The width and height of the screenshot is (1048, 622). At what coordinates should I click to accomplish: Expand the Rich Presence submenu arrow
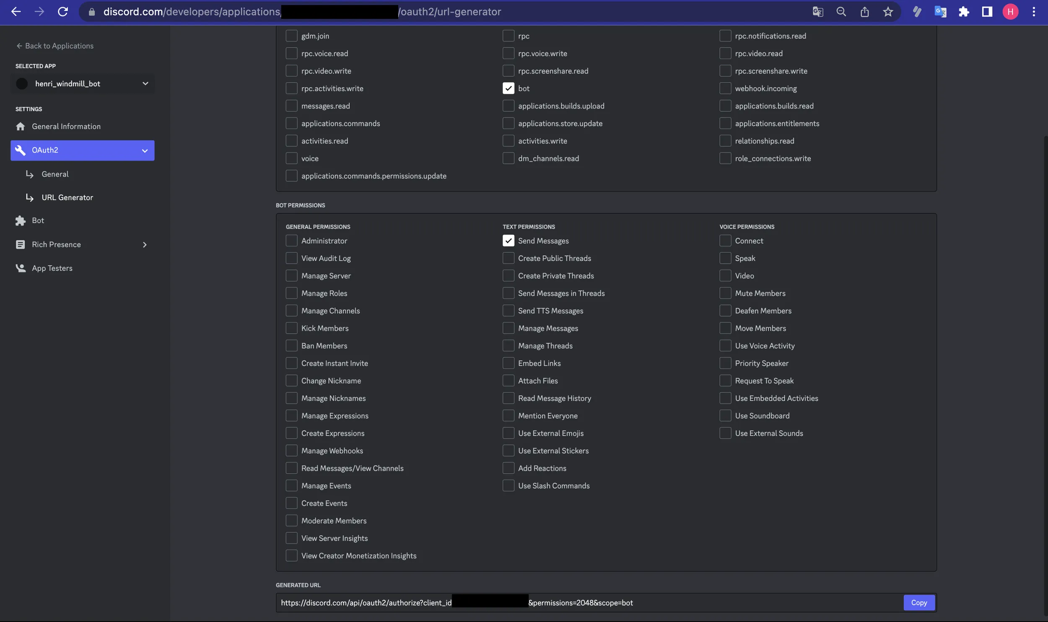tap(145, 245)
